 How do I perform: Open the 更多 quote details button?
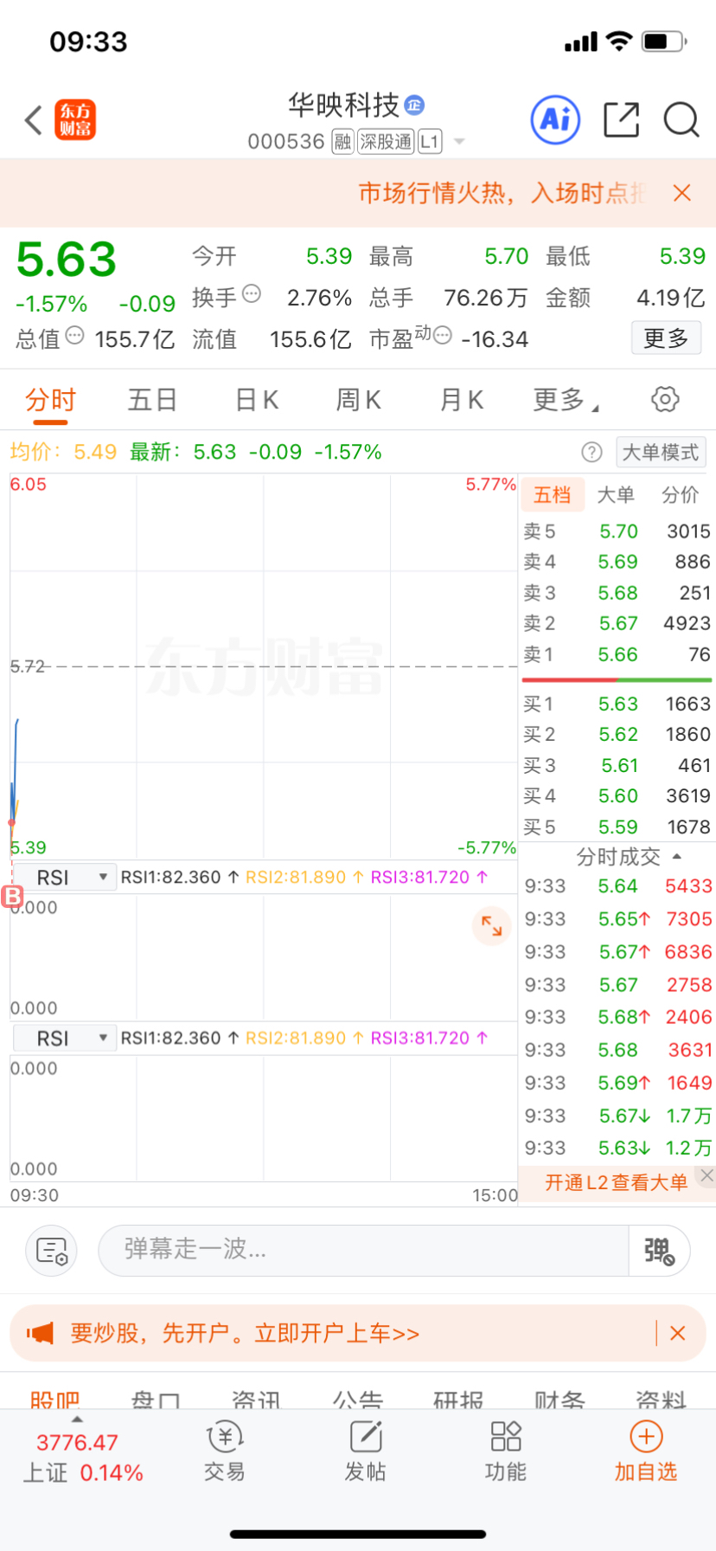pyautogui.click(x=666, y=338)
